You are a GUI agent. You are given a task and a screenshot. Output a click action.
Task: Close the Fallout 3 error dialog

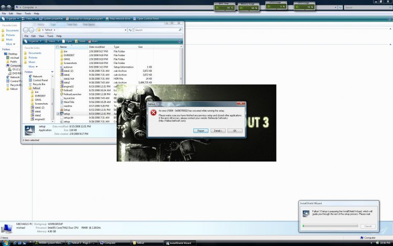[x=241, y=103]
